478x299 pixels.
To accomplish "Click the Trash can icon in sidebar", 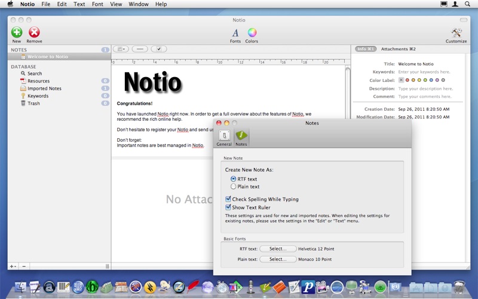I will coord(23,103).
